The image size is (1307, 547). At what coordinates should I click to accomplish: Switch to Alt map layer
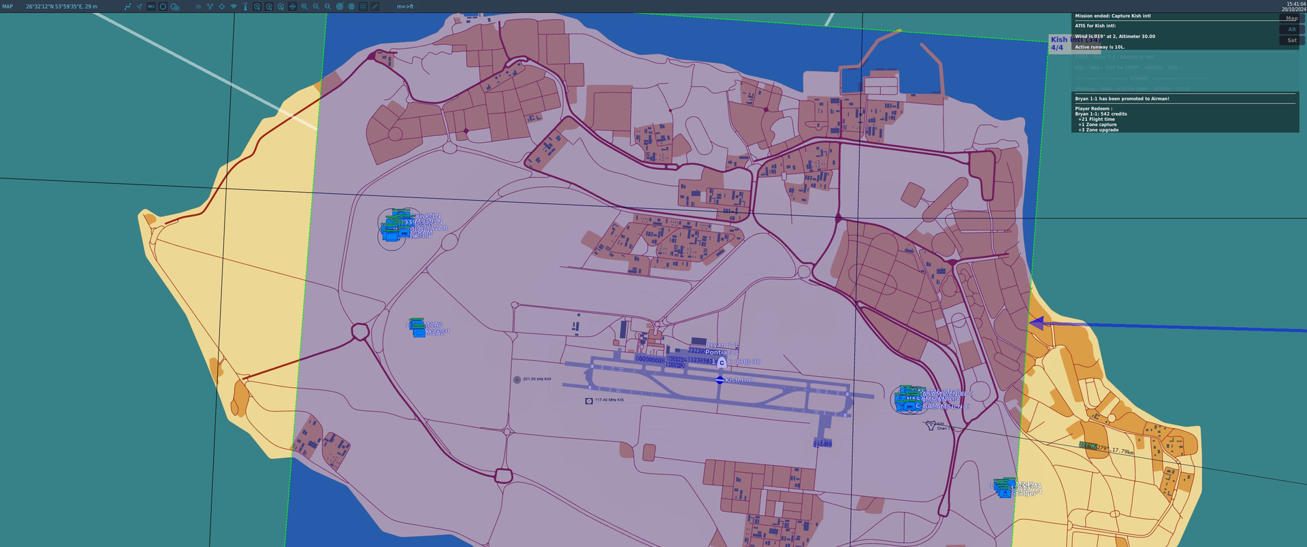1291,29
